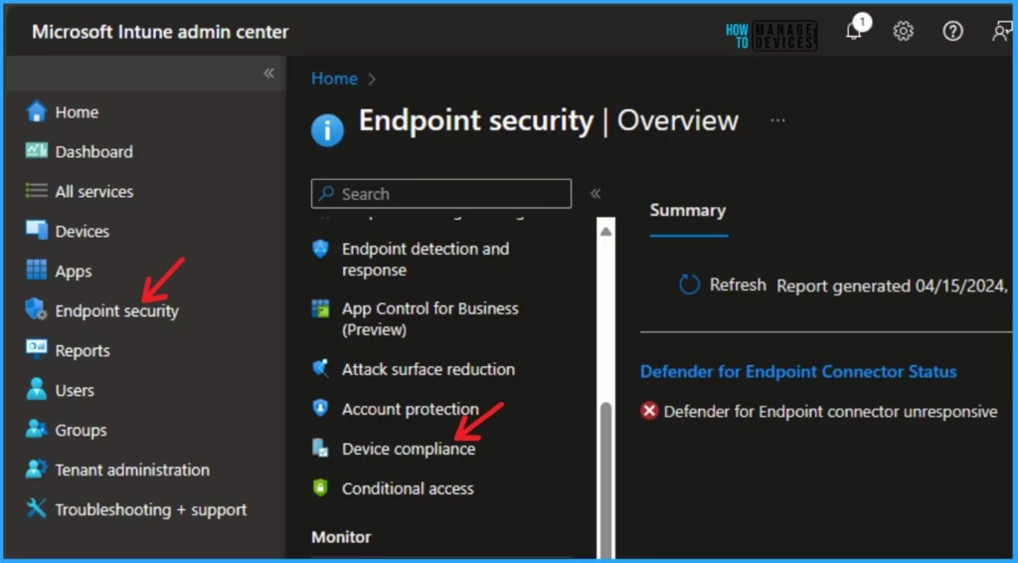The width and height of the screenshot is (1018, 563).
Task: Click the Microsoft Intune admin center title
Action: point(160,31)
